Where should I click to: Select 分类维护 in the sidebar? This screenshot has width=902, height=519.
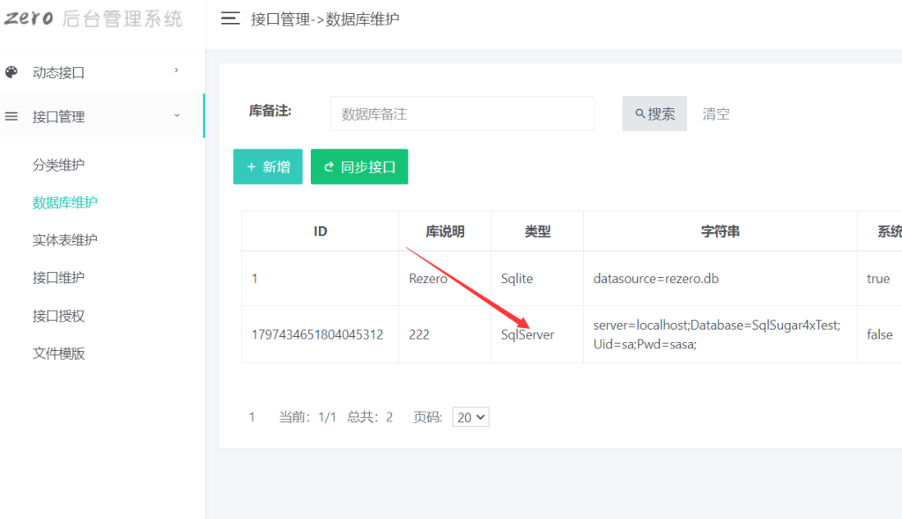58,164
